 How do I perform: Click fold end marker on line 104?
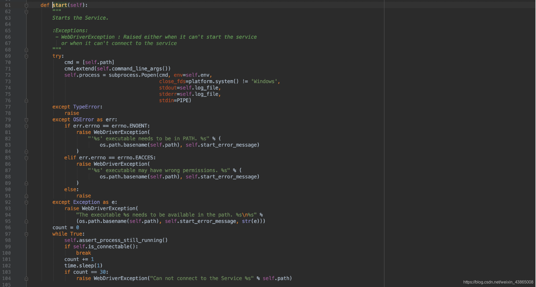pyautogui.click(x=26, y=278)
